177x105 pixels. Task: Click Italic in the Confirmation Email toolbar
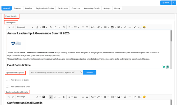tap(55, 97)
